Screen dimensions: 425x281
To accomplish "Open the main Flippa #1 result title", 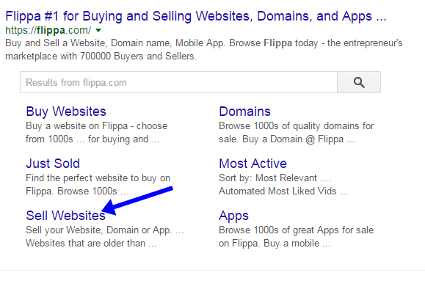I will pos(196,16).
